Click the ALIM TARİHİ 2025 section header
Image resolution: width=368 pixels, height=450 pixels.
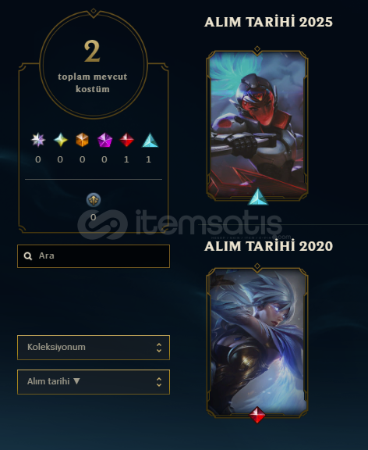click(269, 22)
